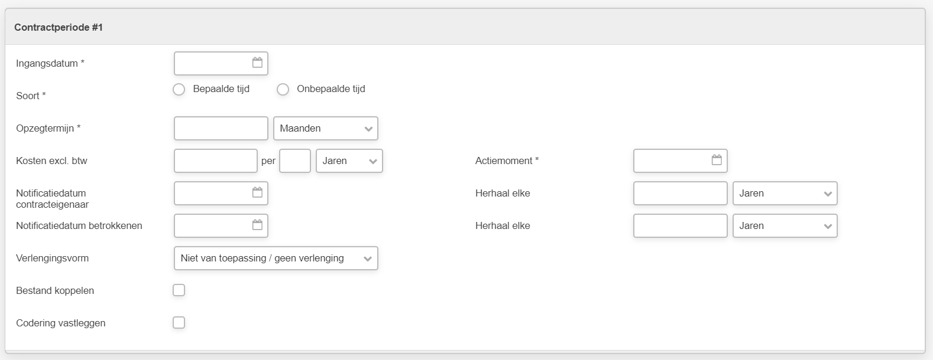Click the Opzegtermijn * label

(48, 128)
